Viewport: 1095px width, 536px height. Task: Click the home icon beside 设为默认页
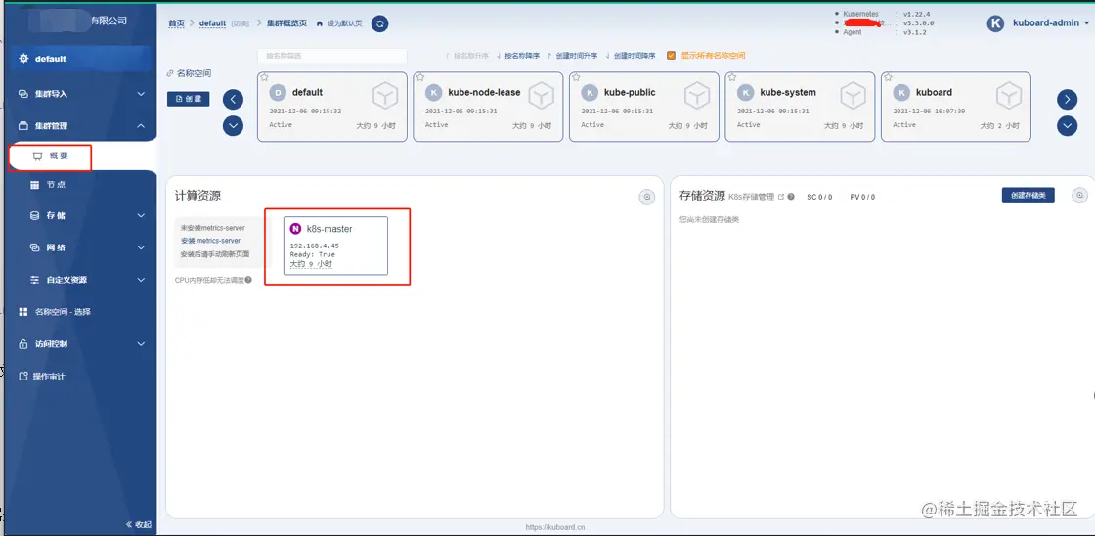[x=320, y=23]
